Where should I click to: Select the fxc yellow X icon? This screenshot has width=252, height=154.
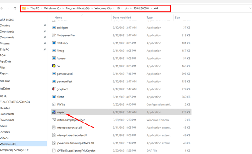54,66
